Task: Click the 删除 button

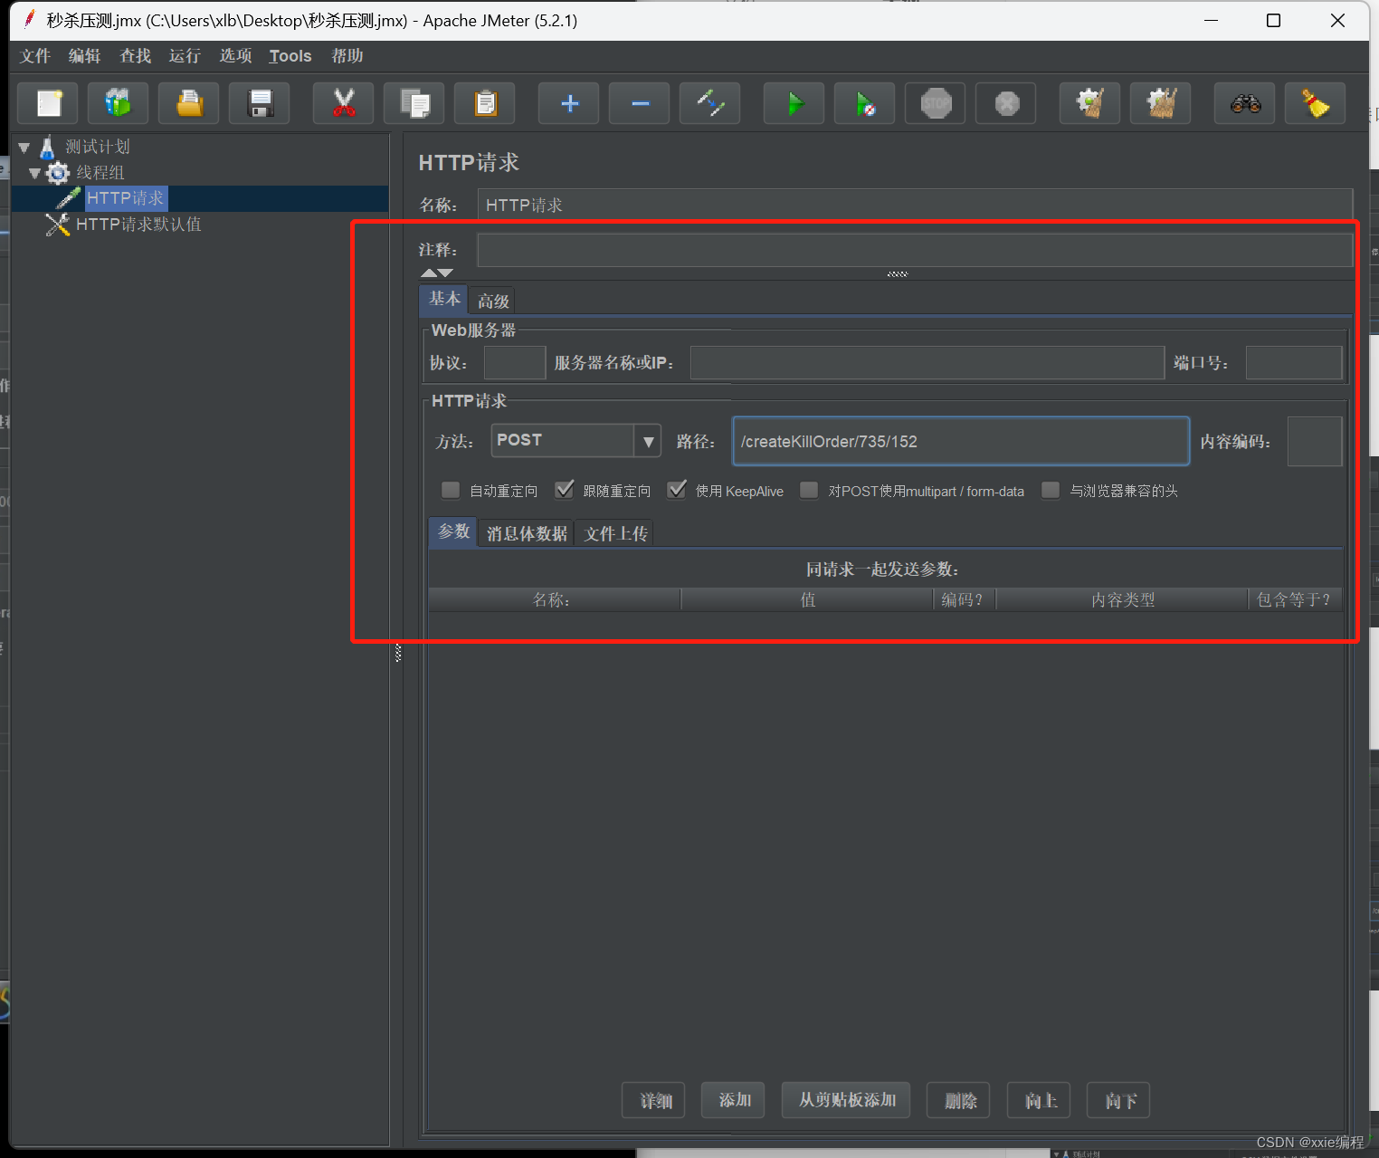Action: 960,1100
